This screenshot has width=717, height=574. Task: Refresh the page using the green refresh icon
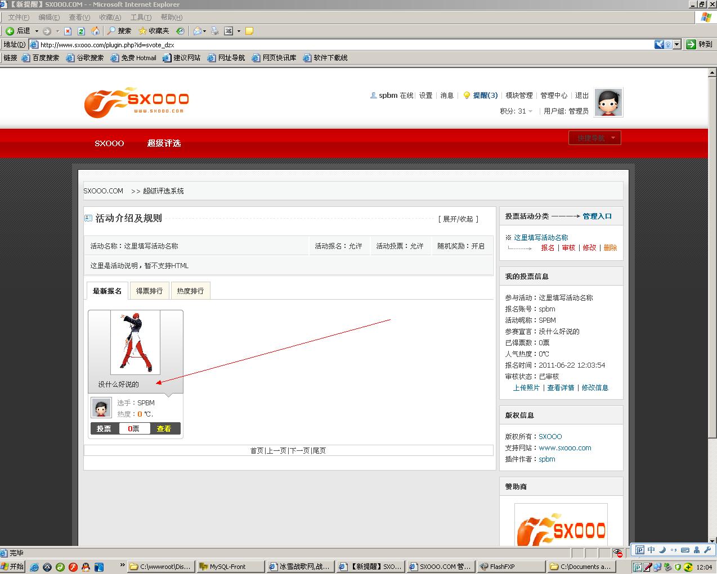82,31
